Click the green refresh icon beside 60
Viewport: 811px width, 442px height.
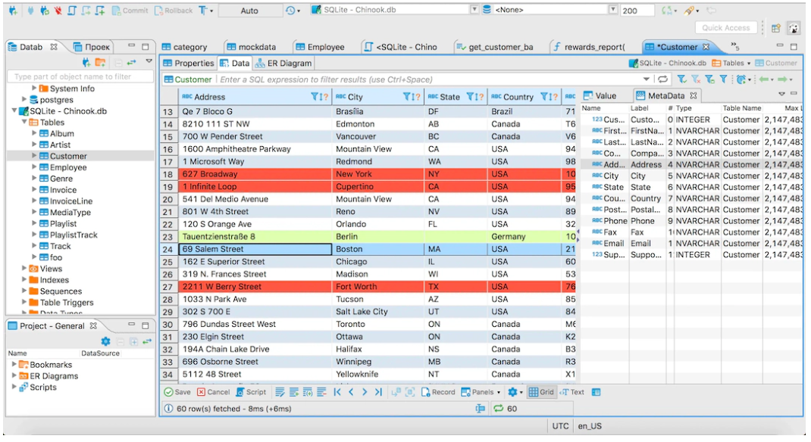coord(499,409)
